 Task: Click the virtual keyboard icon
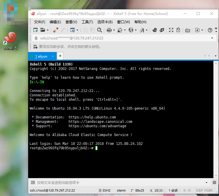[187, 30]
